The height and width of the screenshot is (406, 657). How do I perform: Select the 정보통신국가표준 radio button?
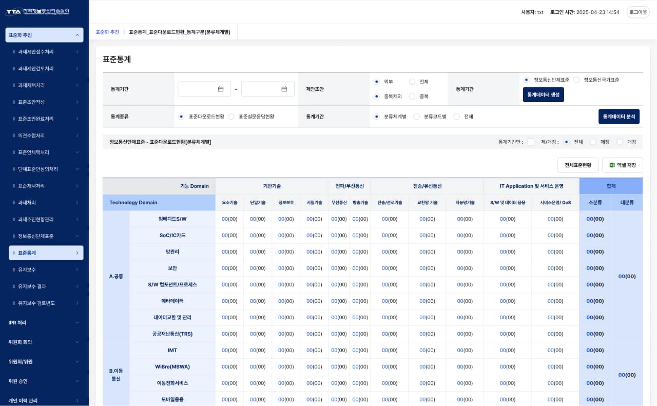pos(576,80)
